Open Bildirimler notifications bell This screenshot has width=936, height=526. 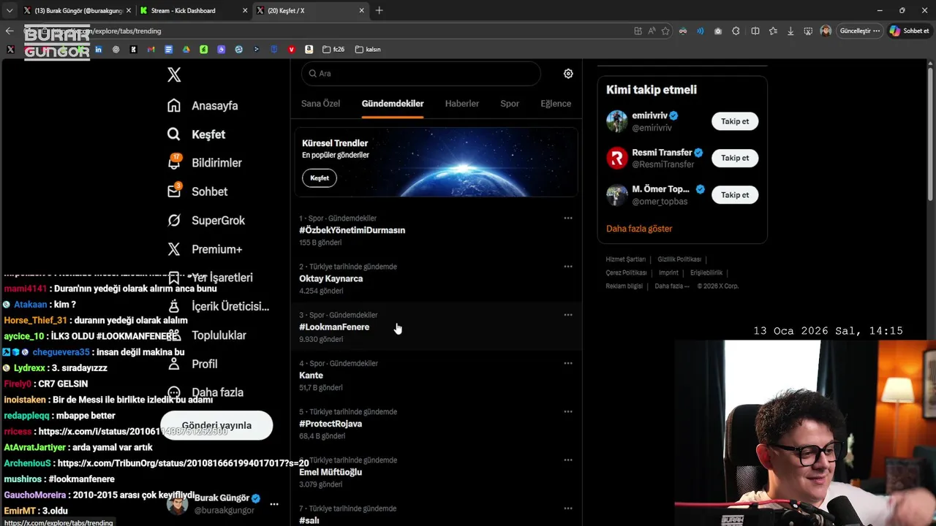pyautogui.click(x=204, y=163)
